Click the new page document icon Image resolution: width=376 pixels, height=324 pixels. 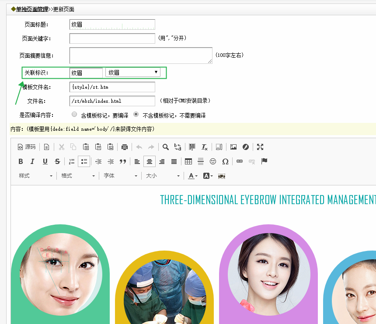click(x=46, y=147)
